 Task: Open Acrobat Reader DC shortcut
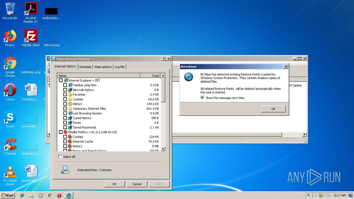click(x=31, y=12)
